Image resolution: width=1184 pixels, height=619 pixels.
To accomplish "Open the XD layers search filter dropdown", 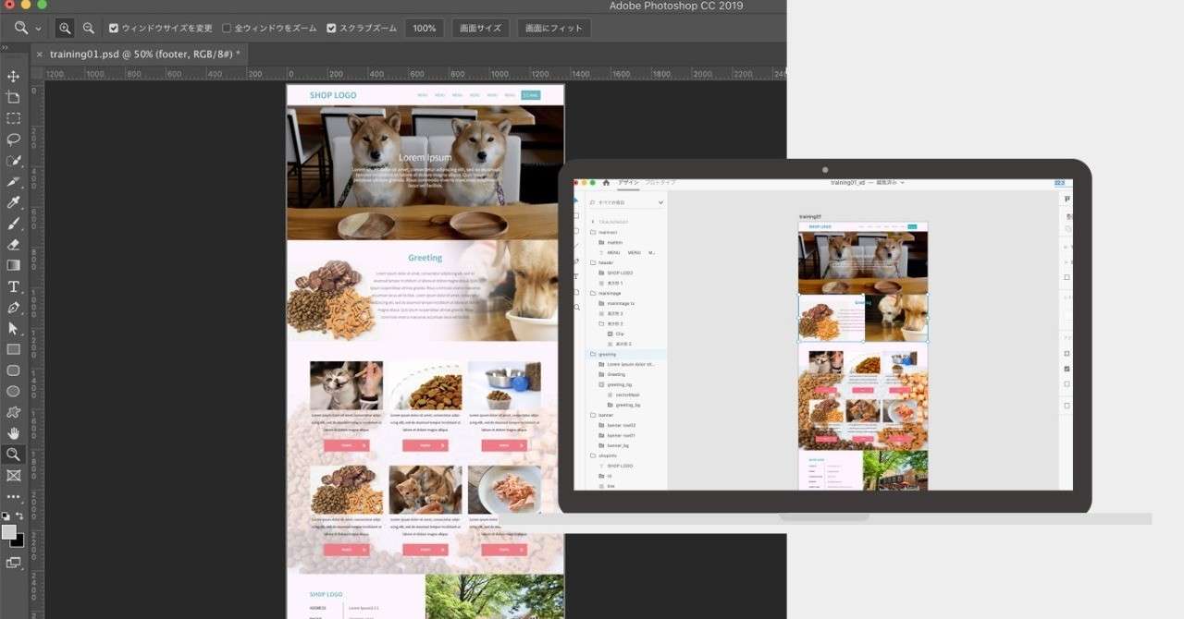I will pyautogui.click(x=660, y=202).
